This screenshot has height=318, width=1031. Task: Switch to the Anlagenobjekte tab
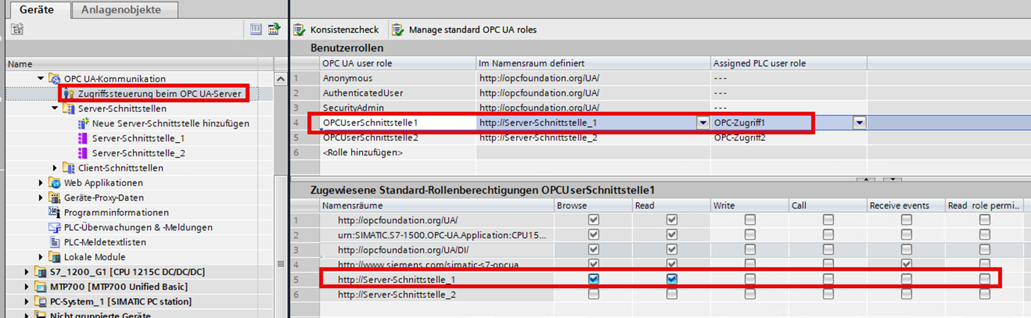click(121, 9)
